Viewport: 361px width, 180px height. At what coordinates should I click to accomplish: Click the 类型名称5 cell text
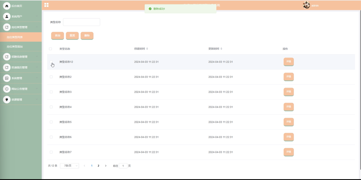tap(66, 122)
